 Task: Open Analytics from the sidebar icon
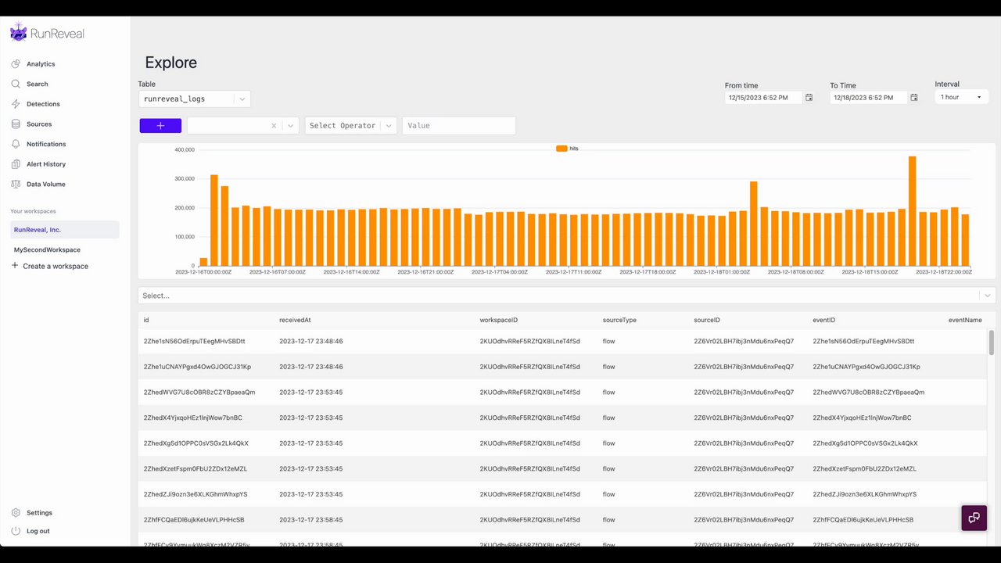16,64
